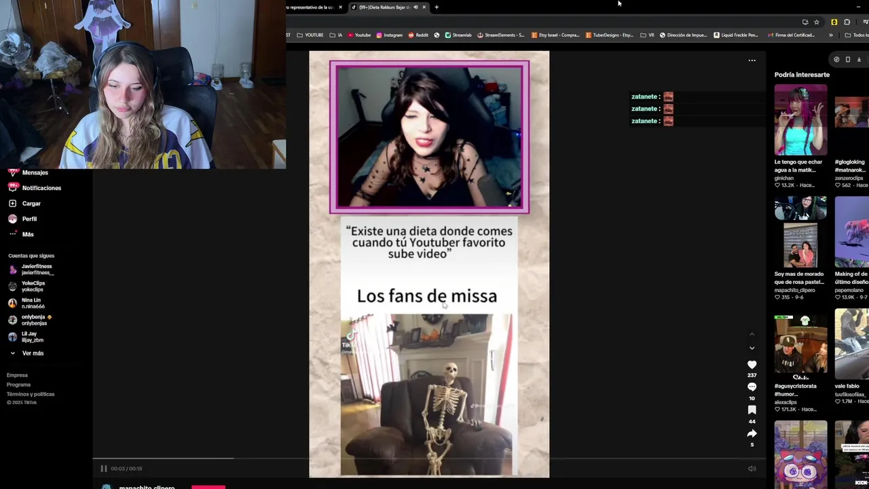Close the Dieta Rakkun TikTok tab
The height and width of the screenshot is (489, 869).
[424, 7]
